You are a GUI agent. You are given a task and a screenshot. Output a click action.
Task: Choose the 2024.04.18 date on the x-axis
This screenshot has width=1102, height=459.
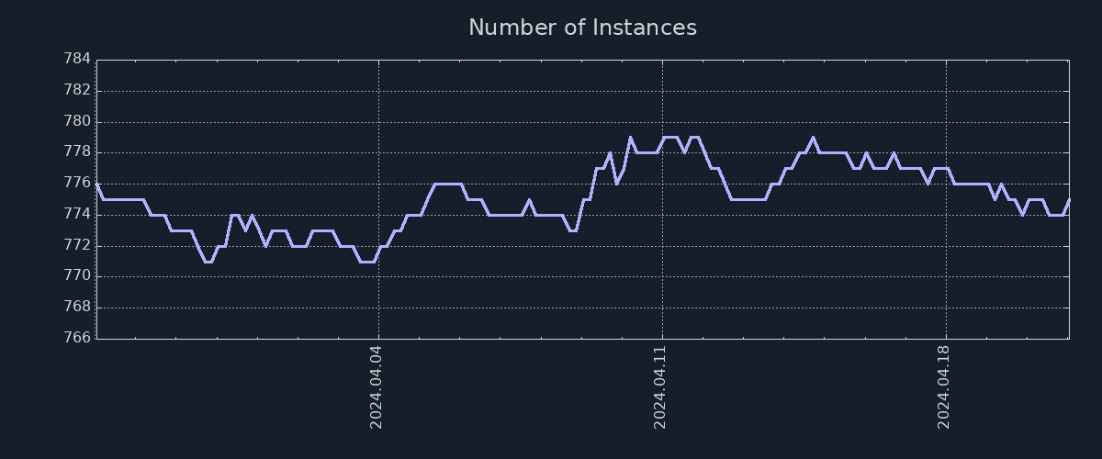(944, 386)
